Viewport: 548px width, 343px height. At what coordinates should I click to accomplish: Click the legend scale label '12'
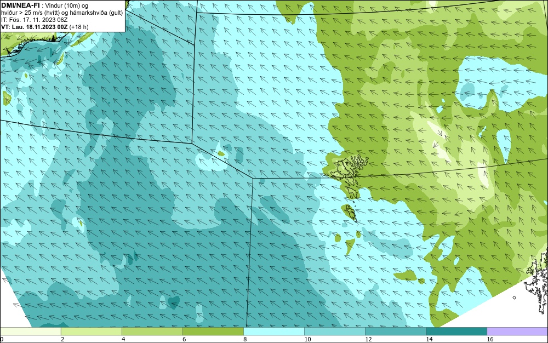[x=368, y=339]
